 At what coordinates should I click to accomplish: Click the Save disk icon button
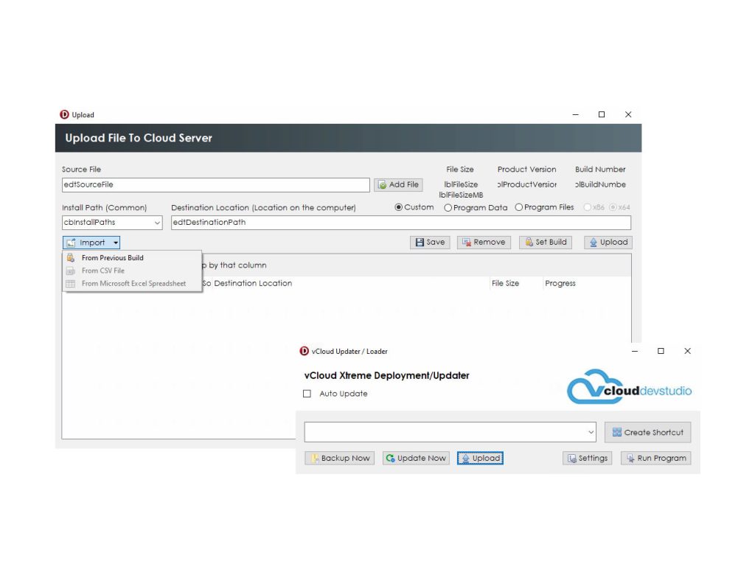[x=420, y=243]
